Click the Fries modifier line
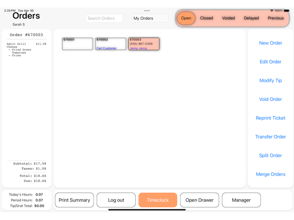 (x=14, y=56)
